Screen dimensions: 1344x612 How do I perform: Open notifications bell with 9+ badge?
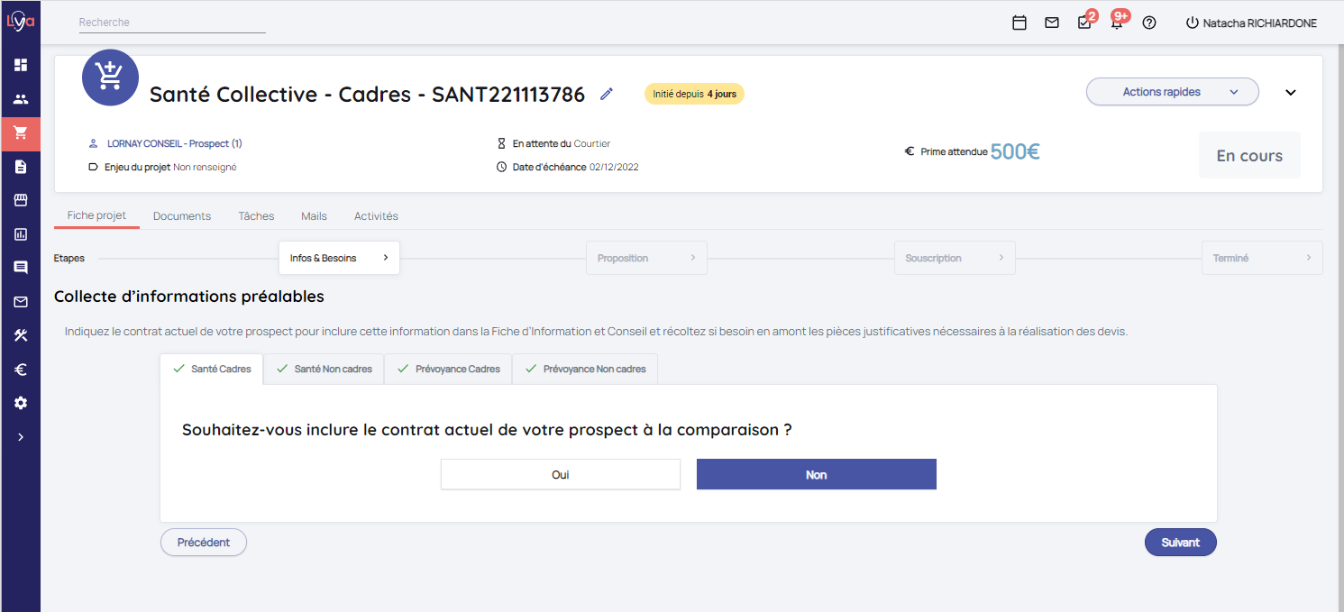pyautogui.click(x=1117, y=23)
